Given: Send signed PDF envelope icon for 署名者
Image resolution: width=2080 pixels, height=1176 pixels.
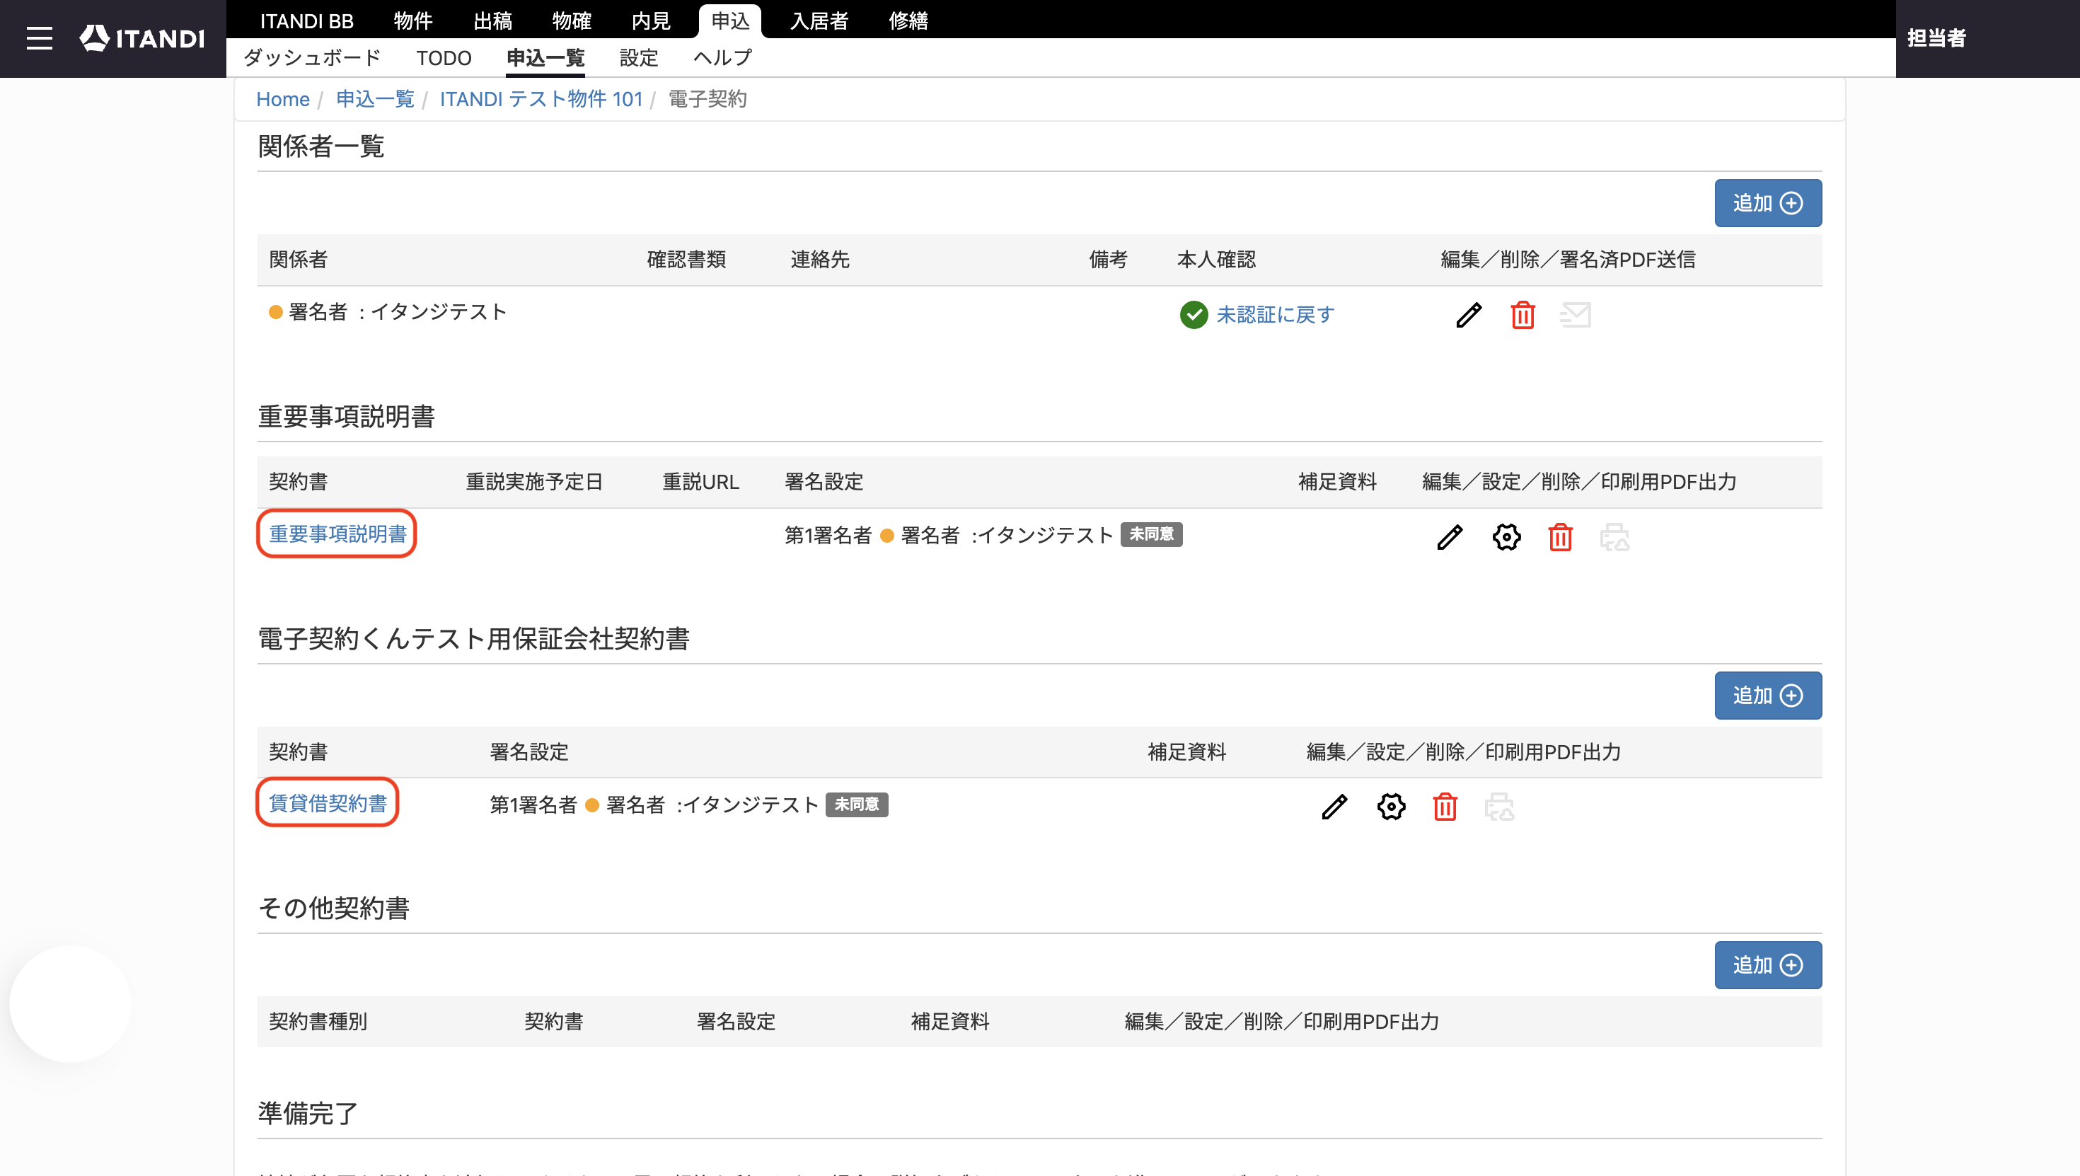Looking at the screenshot, I should (1576, 315).
